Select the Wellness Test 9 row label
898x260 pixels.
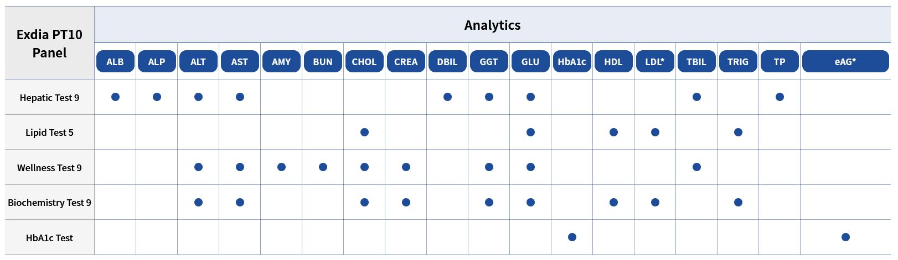(49, 168)
